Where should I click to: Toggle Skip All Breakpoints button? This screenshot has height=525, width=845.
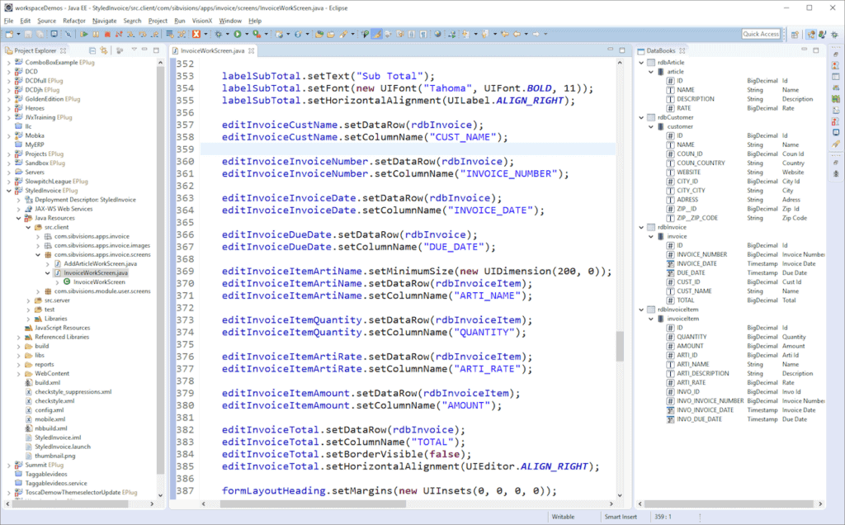point(68,34)
